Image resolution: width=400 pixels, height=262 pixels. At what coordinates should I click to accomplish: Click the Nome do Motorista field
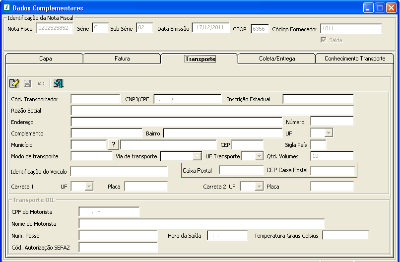[x=201, y=224]
